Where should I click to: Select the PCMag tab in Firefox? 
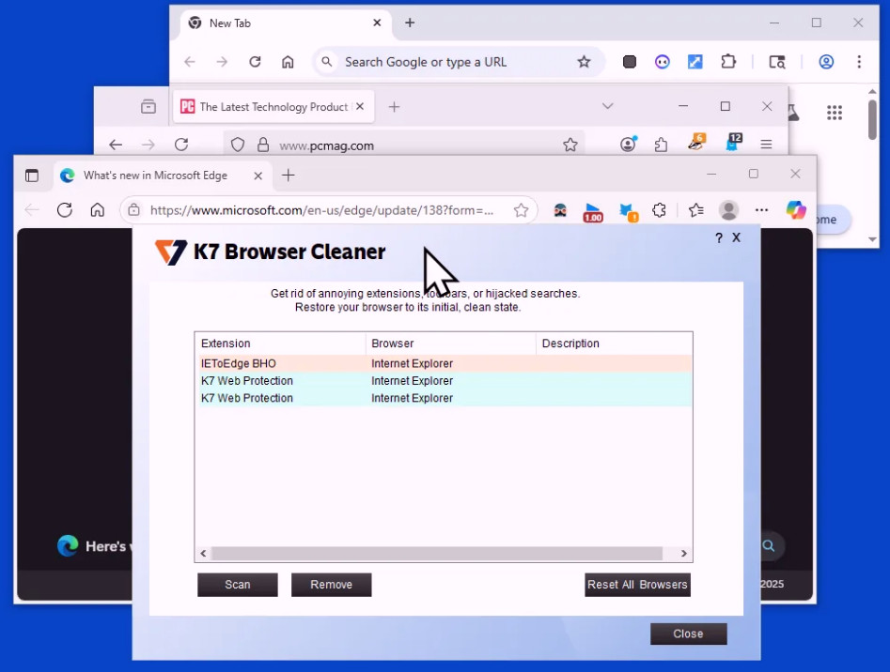pyautogui.click(x=273, y=106)
